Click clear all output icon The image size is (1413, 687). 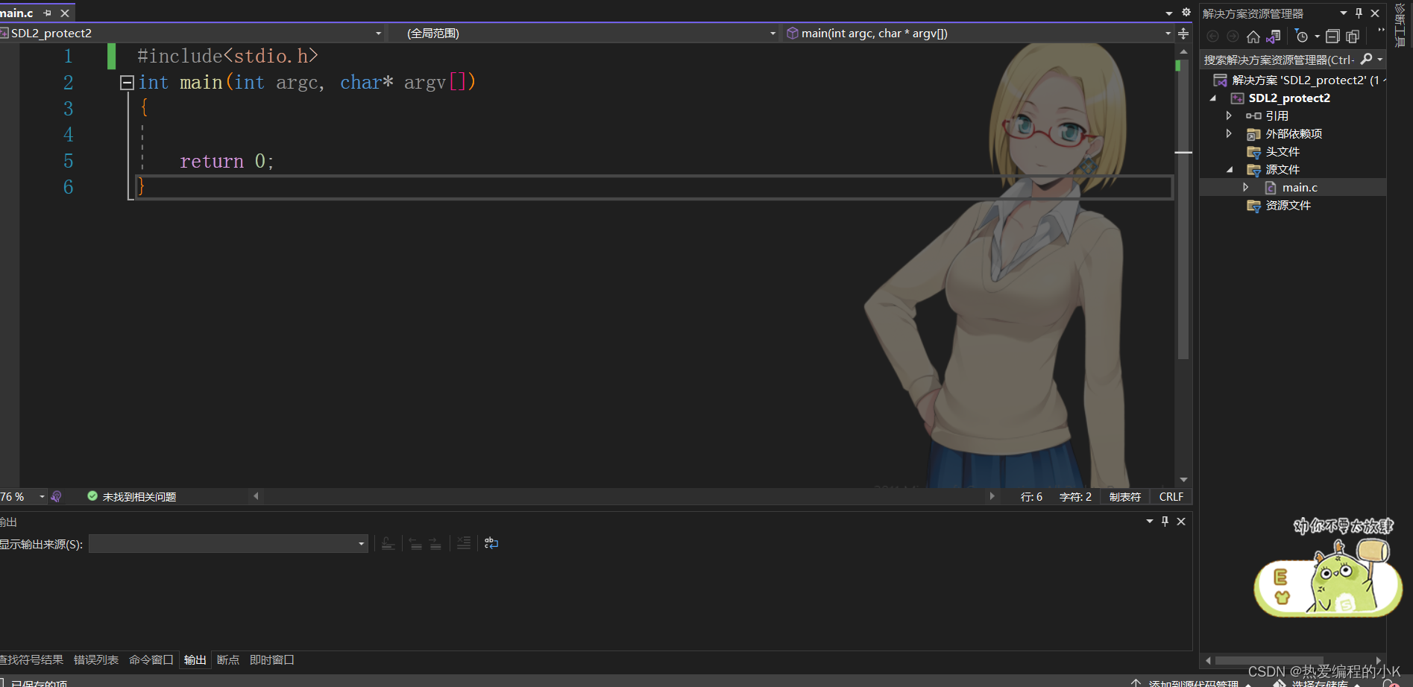click(464, 543)
